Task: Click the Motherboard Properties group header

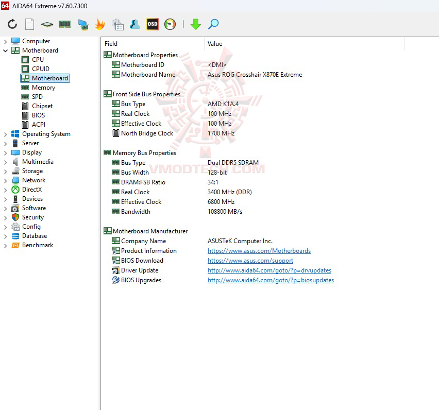Action: click(141, 55)
